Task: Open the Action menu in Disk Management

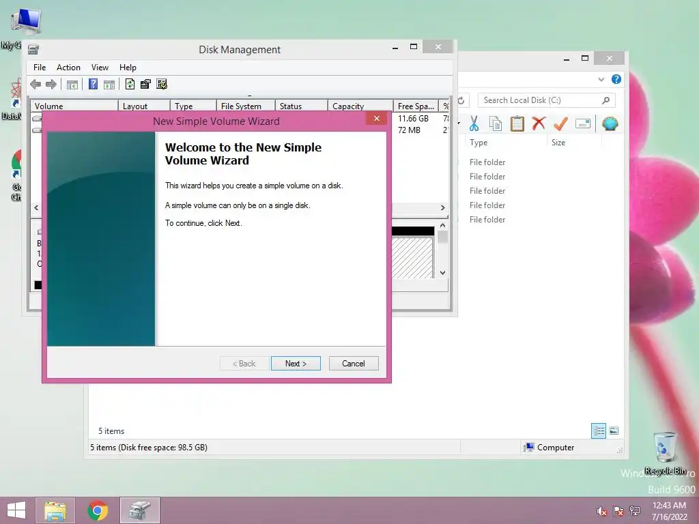Action: click(x=68, y=68)
